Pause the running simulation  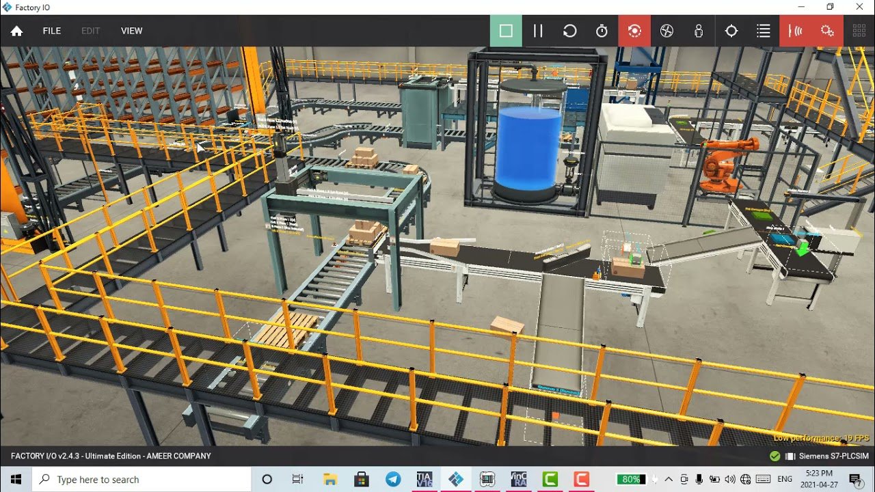pos(538,31)
